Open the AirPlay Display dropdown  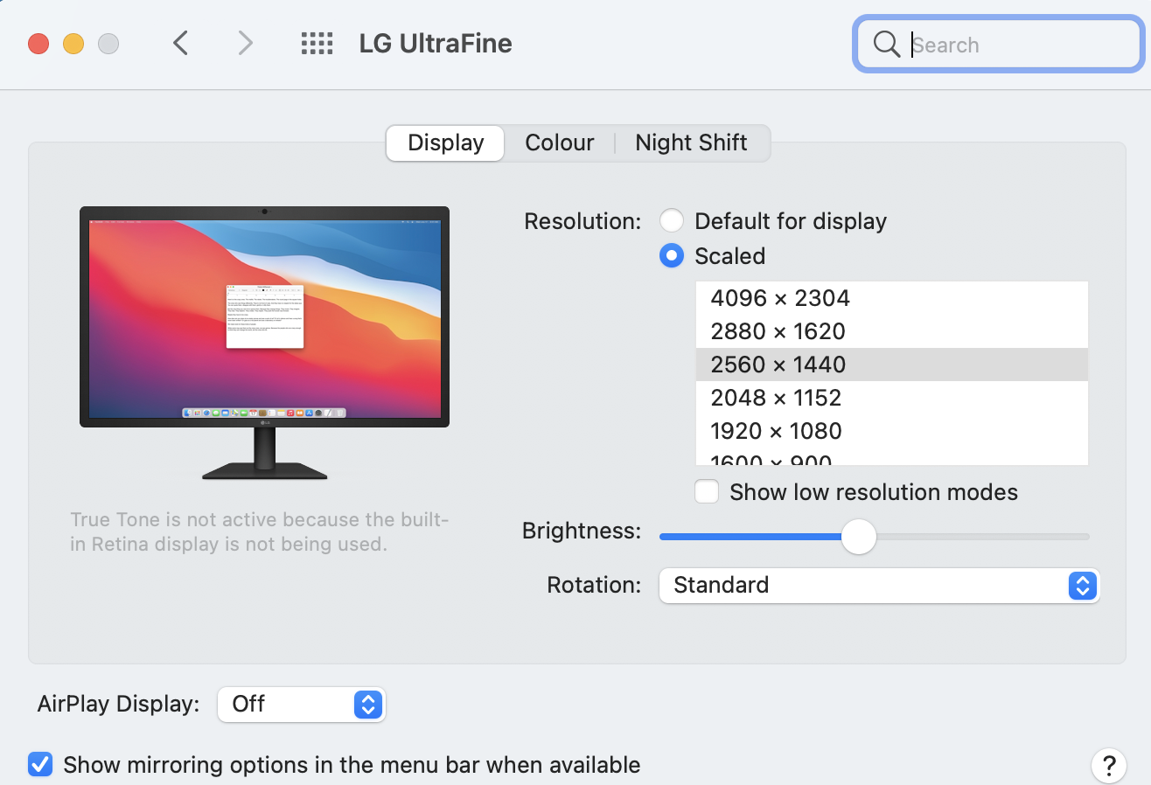301,704
